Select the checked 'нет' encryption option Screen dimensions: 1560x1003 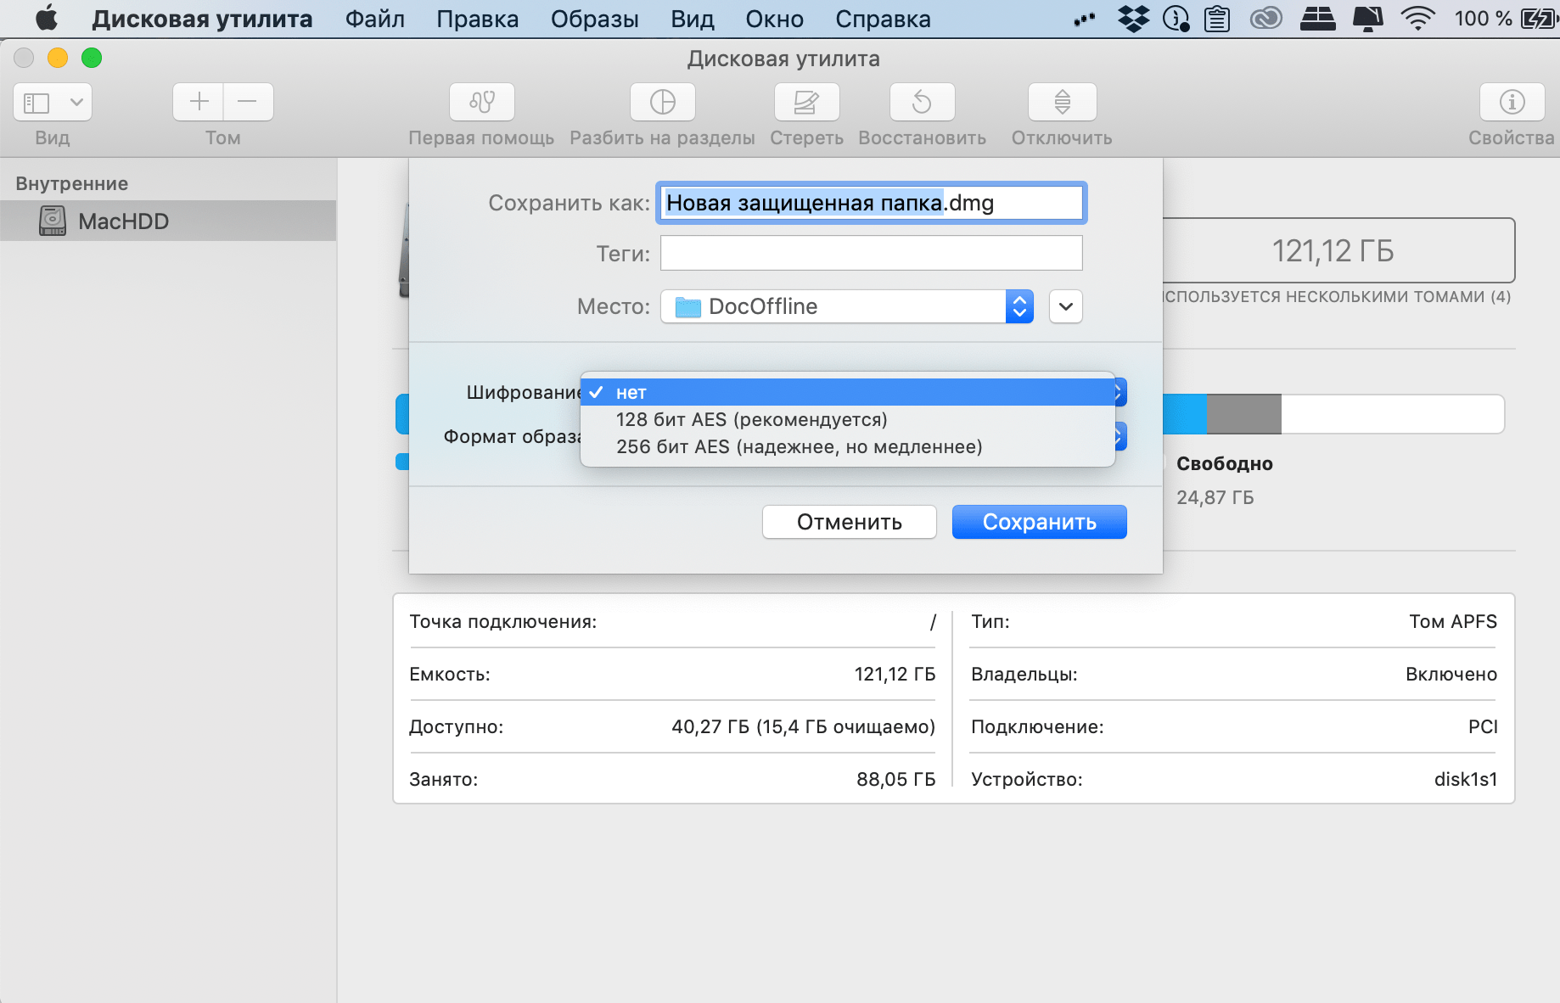pyautogui.click(x=631, y=393)
